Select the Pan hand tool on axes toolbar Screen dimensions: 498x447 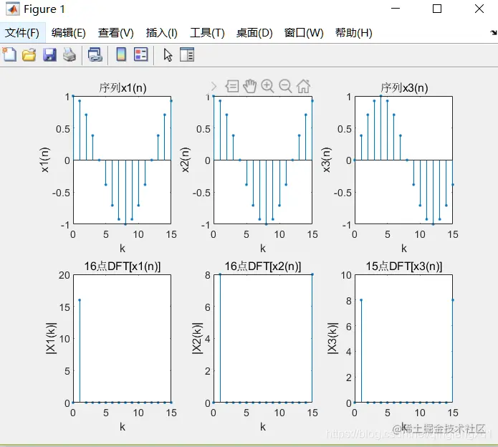pos(249,86)
